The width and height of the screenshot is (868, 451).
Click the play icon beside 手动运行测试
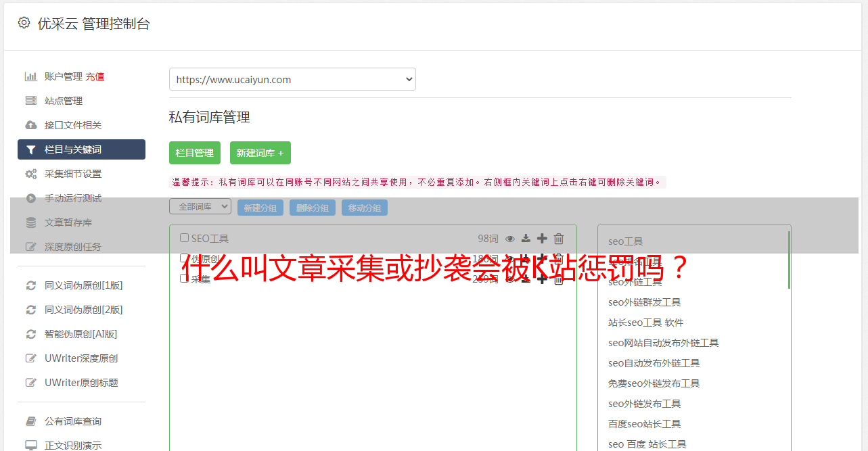30,198
